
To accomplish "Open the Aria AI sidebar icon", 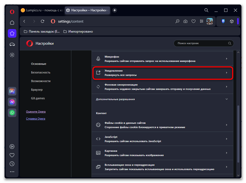I will [12, 91].
